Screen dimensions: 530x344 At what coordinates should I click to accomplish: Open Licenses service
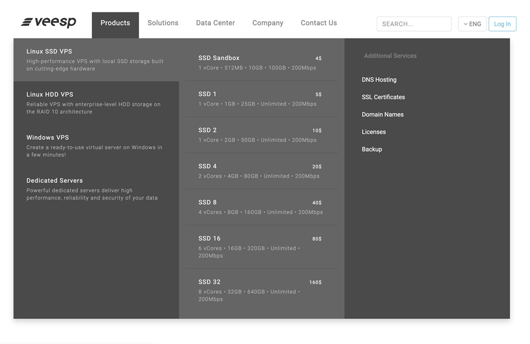(373, 132)
